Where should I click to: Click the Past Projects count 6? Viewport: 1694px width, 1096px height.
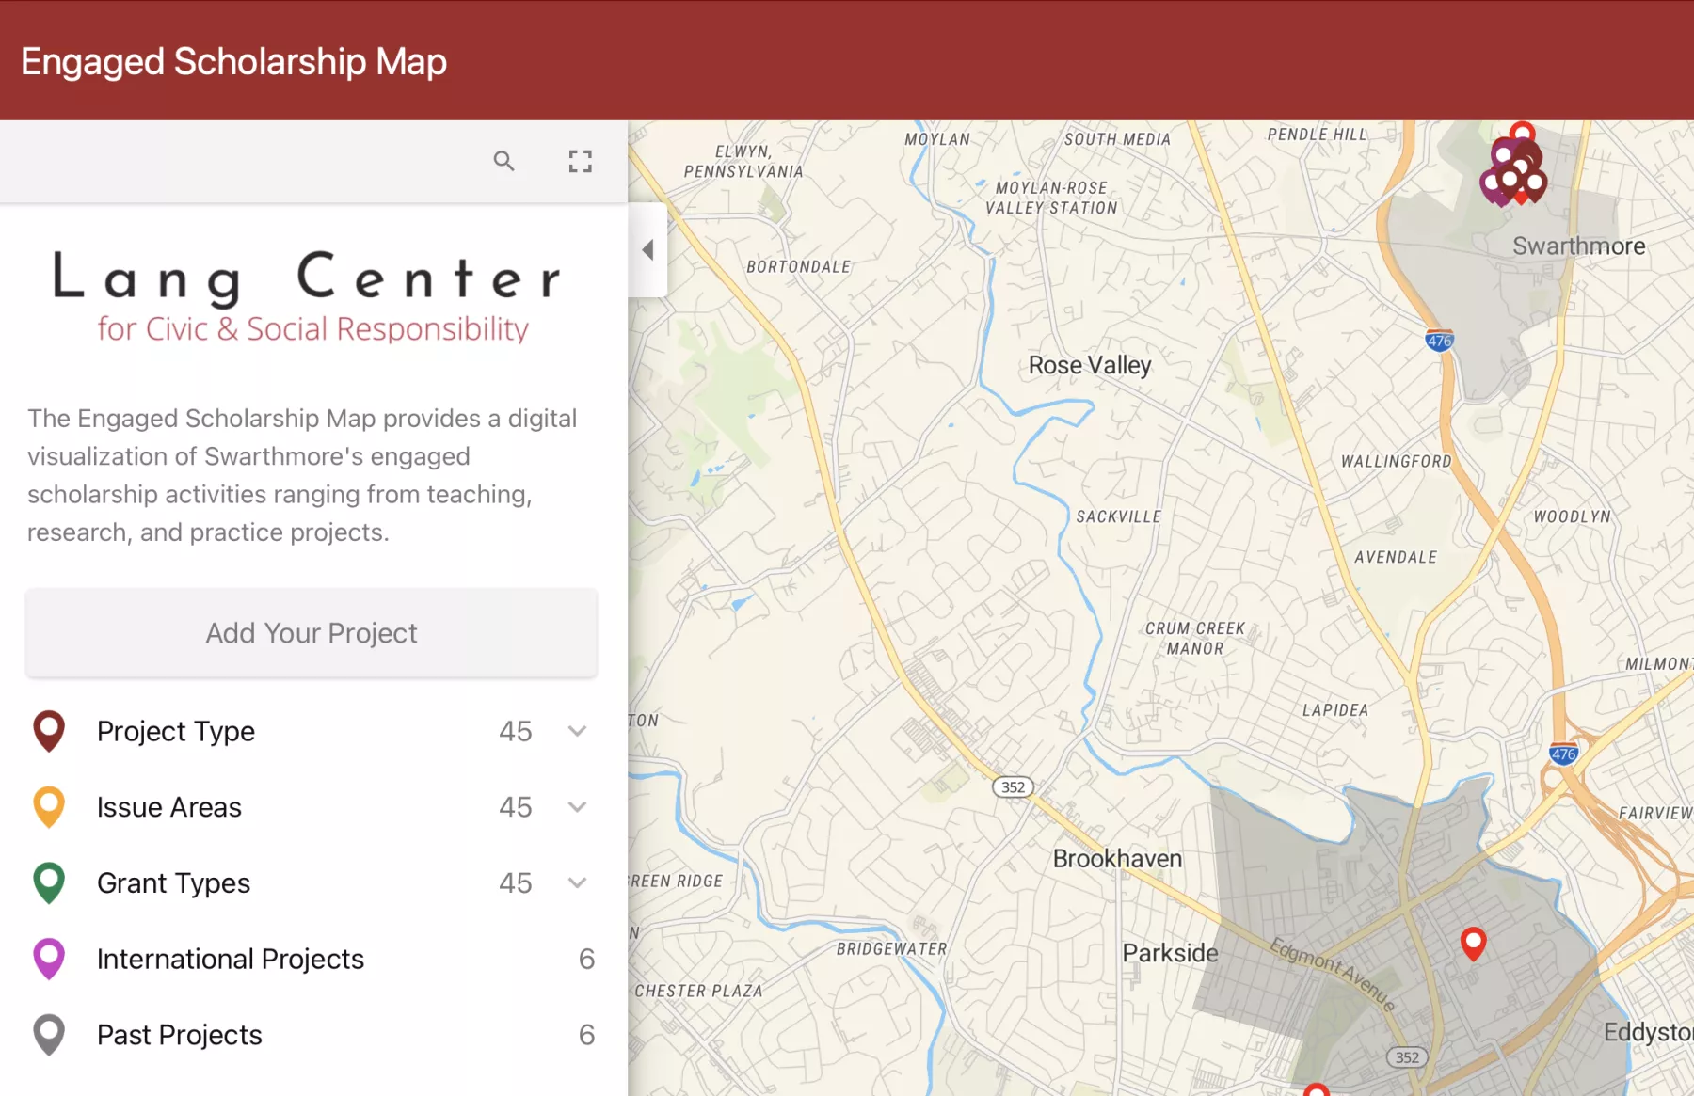(x=586, y=1035)
